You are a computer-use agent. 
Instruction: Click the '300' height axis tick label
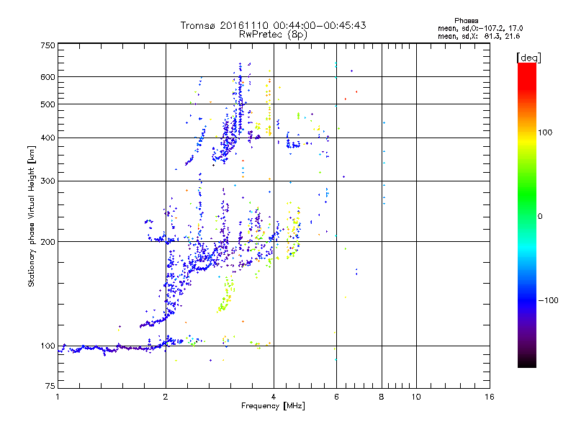point(48,181)
